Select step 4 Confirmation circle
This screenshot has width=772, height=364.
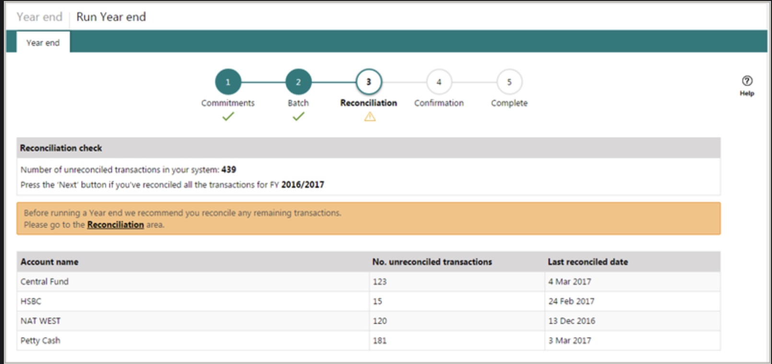[x=439, y=82]
